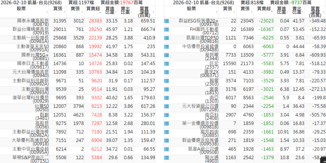Open the list icon for 華邦電 (2344)
The width and height of the screenshot is (326, 163).
point(166,55)
